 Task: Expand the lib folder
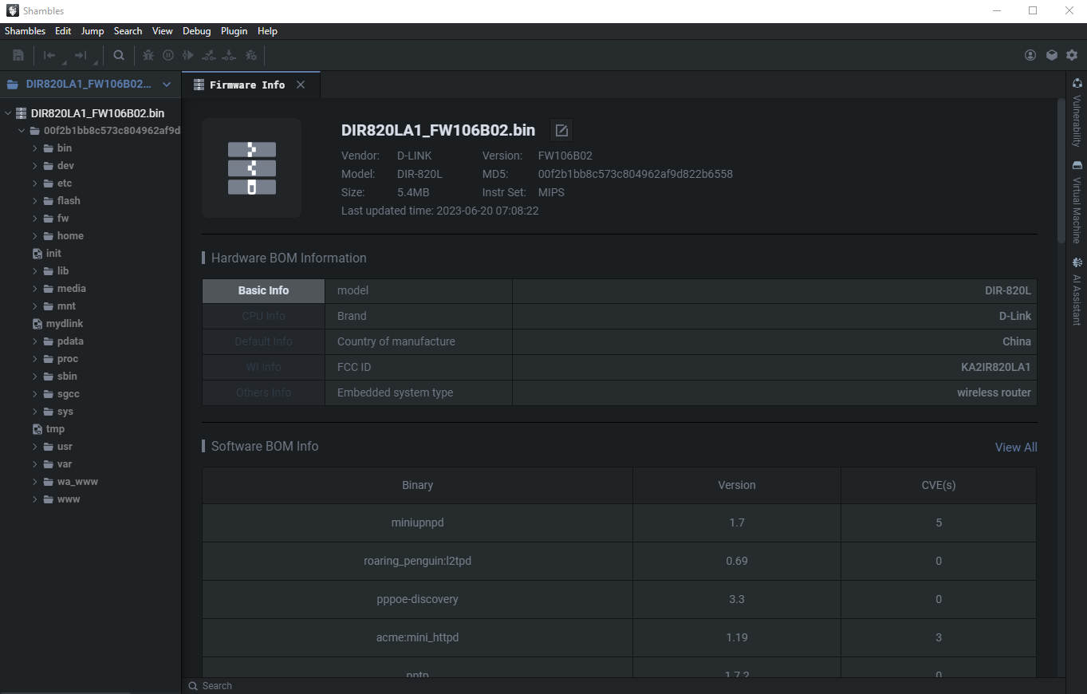pos(35,271)
